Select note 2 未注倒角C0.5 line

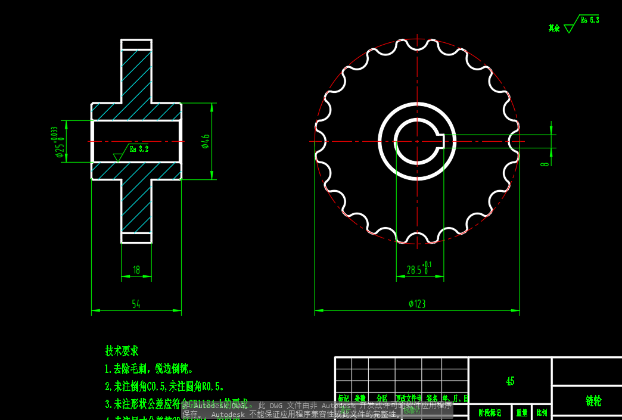[164, 386]
